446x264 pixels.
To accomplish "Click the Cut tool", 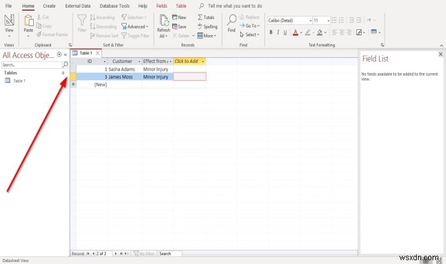I will 43,17.
